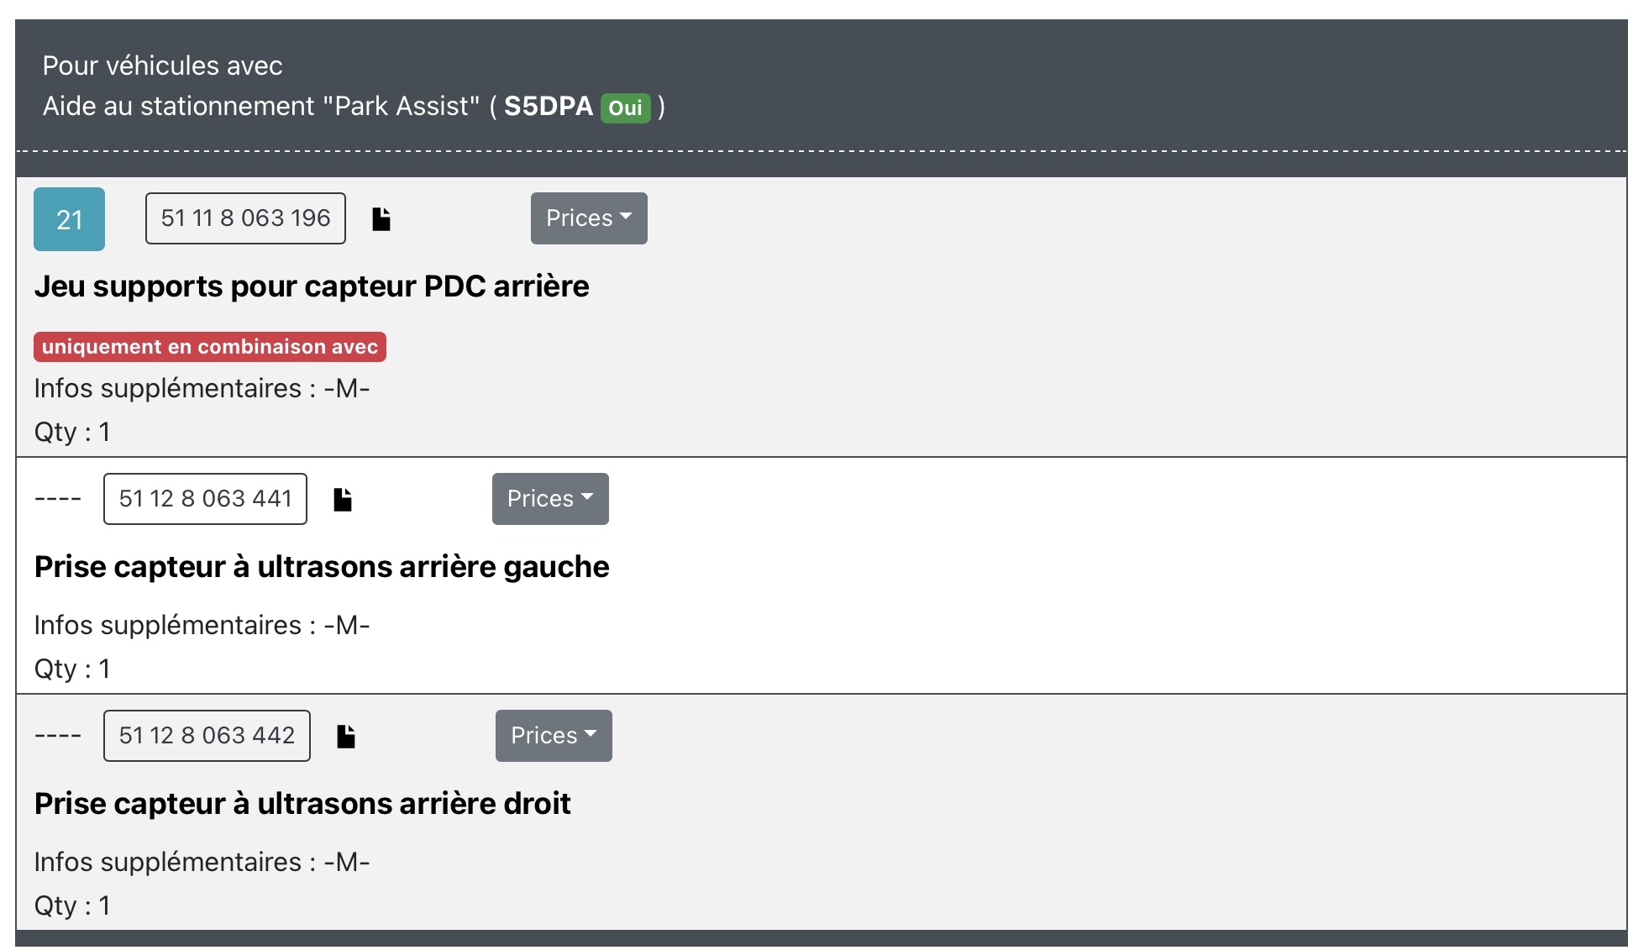The image size is (1633, 950).
Task: Select part number 51 12 8 063 442
Action: [x=207, y=736]
